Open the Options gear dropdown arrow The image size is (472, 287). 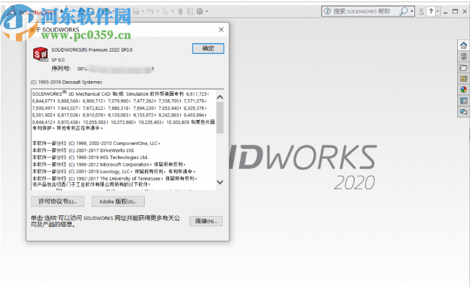point(206,11)
